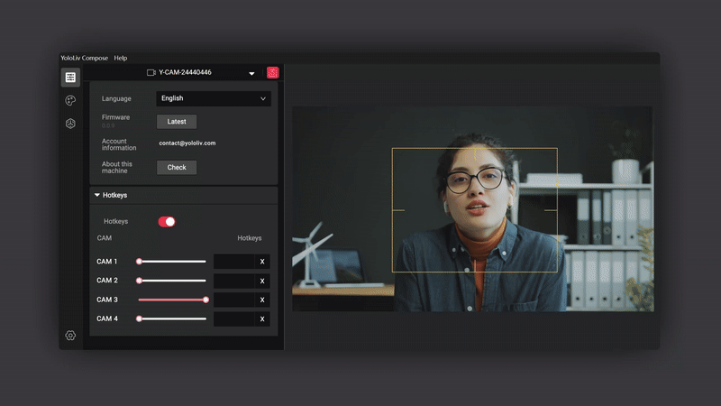Toggle the Hotkeys switch off
Image resolution: width=721 pixels, height=406 pixels.
click(x=167, y=221)
